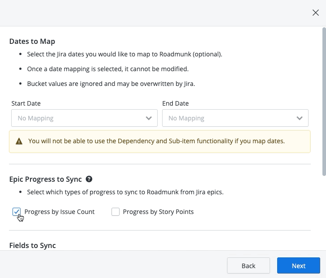Click the help icon beside Epic Progress to Sync
This screenshot has height=278, width=326.
pos(89,179)
